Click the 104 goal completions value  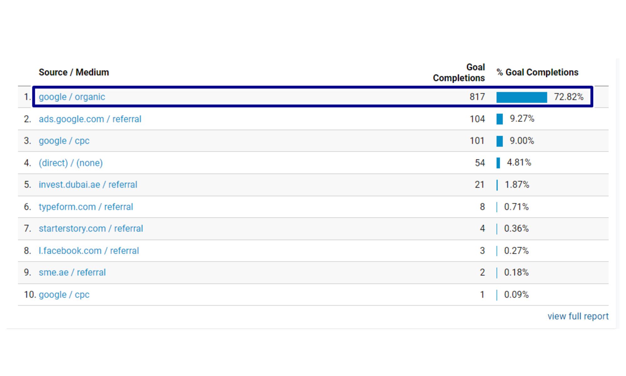click(477, 119)
